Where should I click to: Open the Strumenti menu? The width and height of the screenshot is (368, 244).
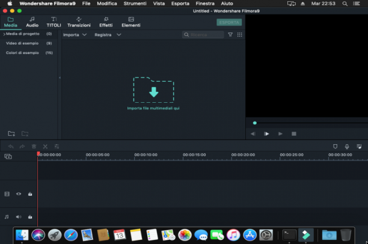pyautogui.click(x=135, y=4)
